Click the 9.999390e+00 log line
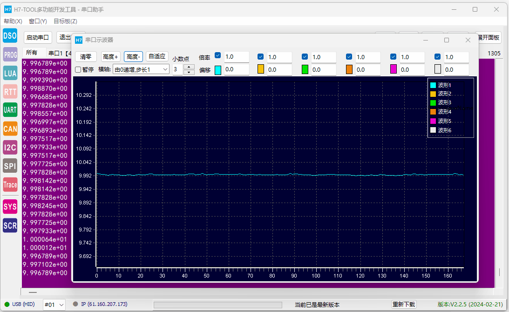 pos(45,80)
